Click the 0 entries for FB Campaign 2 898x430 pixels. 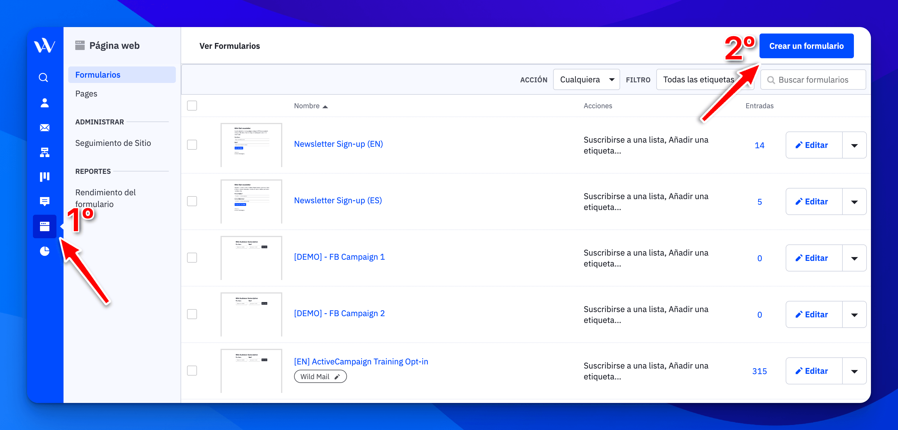point(759,315)
